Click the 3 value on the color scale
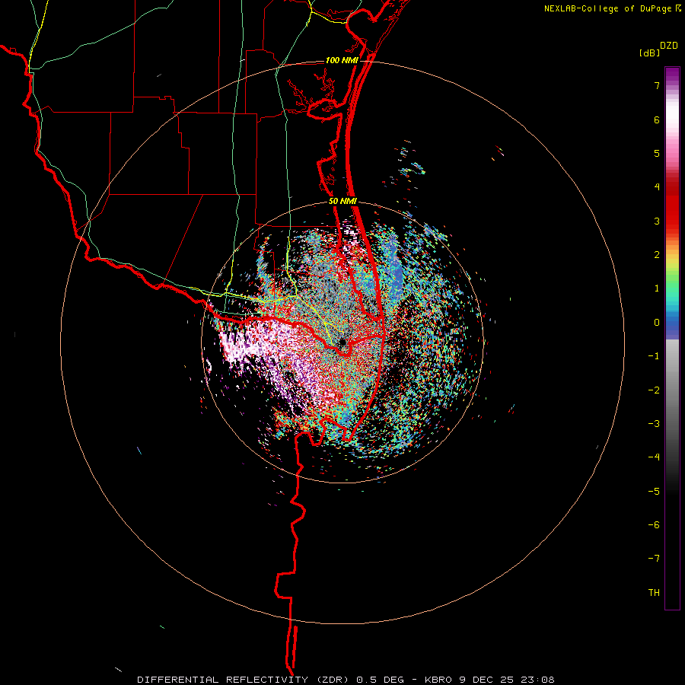Image resolution: width=685 pixels, height=685 pixels. coord(657,221)
